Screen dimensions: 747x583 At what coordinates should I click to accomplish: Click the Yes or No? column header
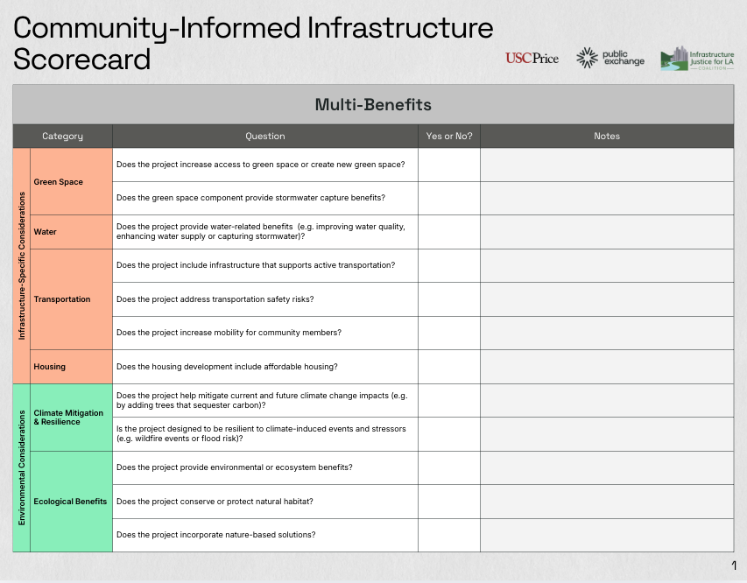[448, 137]
